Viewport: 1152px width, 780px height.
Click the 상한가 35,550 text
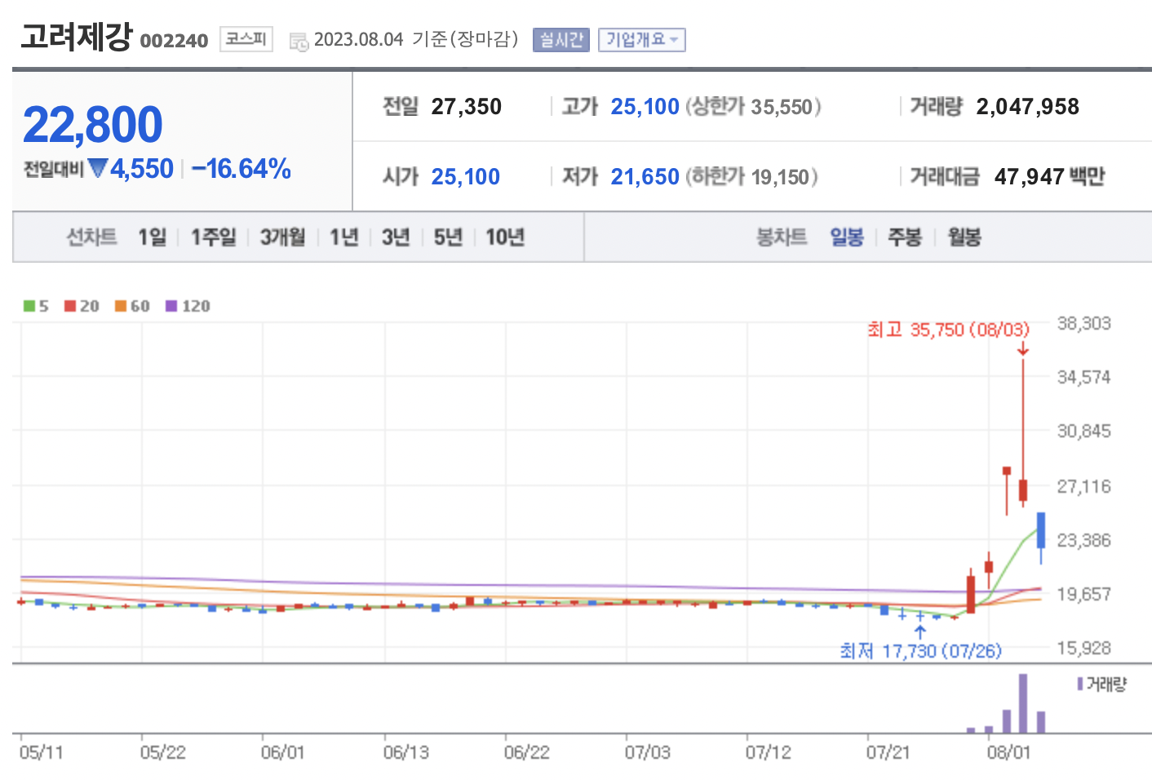pos(753,107)
